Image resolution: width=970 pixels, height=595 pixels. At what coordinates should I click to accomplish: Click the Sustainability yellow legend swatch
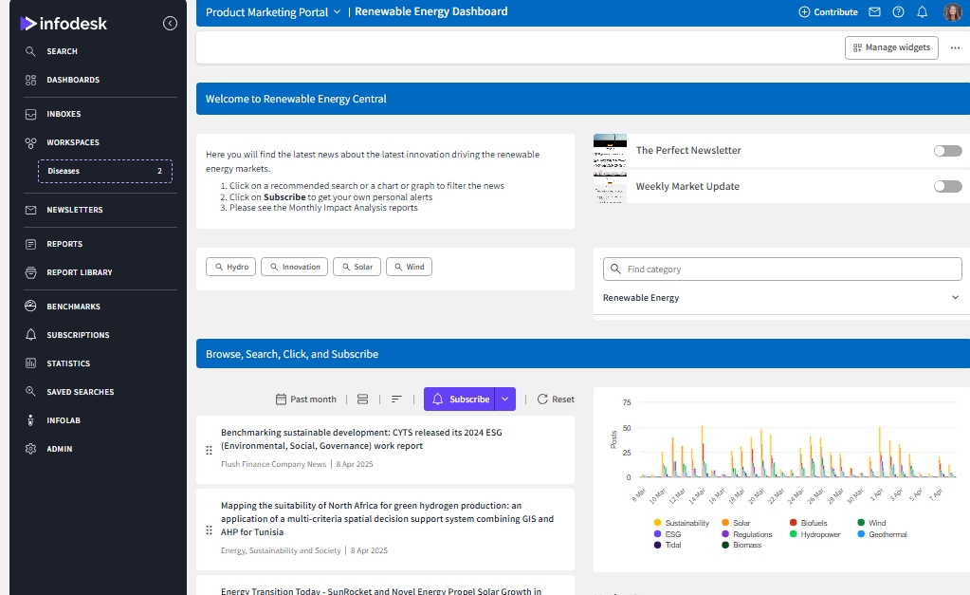[657, 523]
